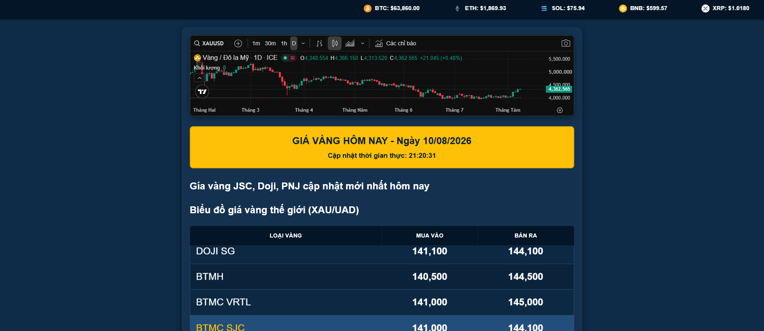The height and width of the screenshot is (331, 764).
Task: Click DOJI SG sell price 144,100
Action: coord(526,251)
